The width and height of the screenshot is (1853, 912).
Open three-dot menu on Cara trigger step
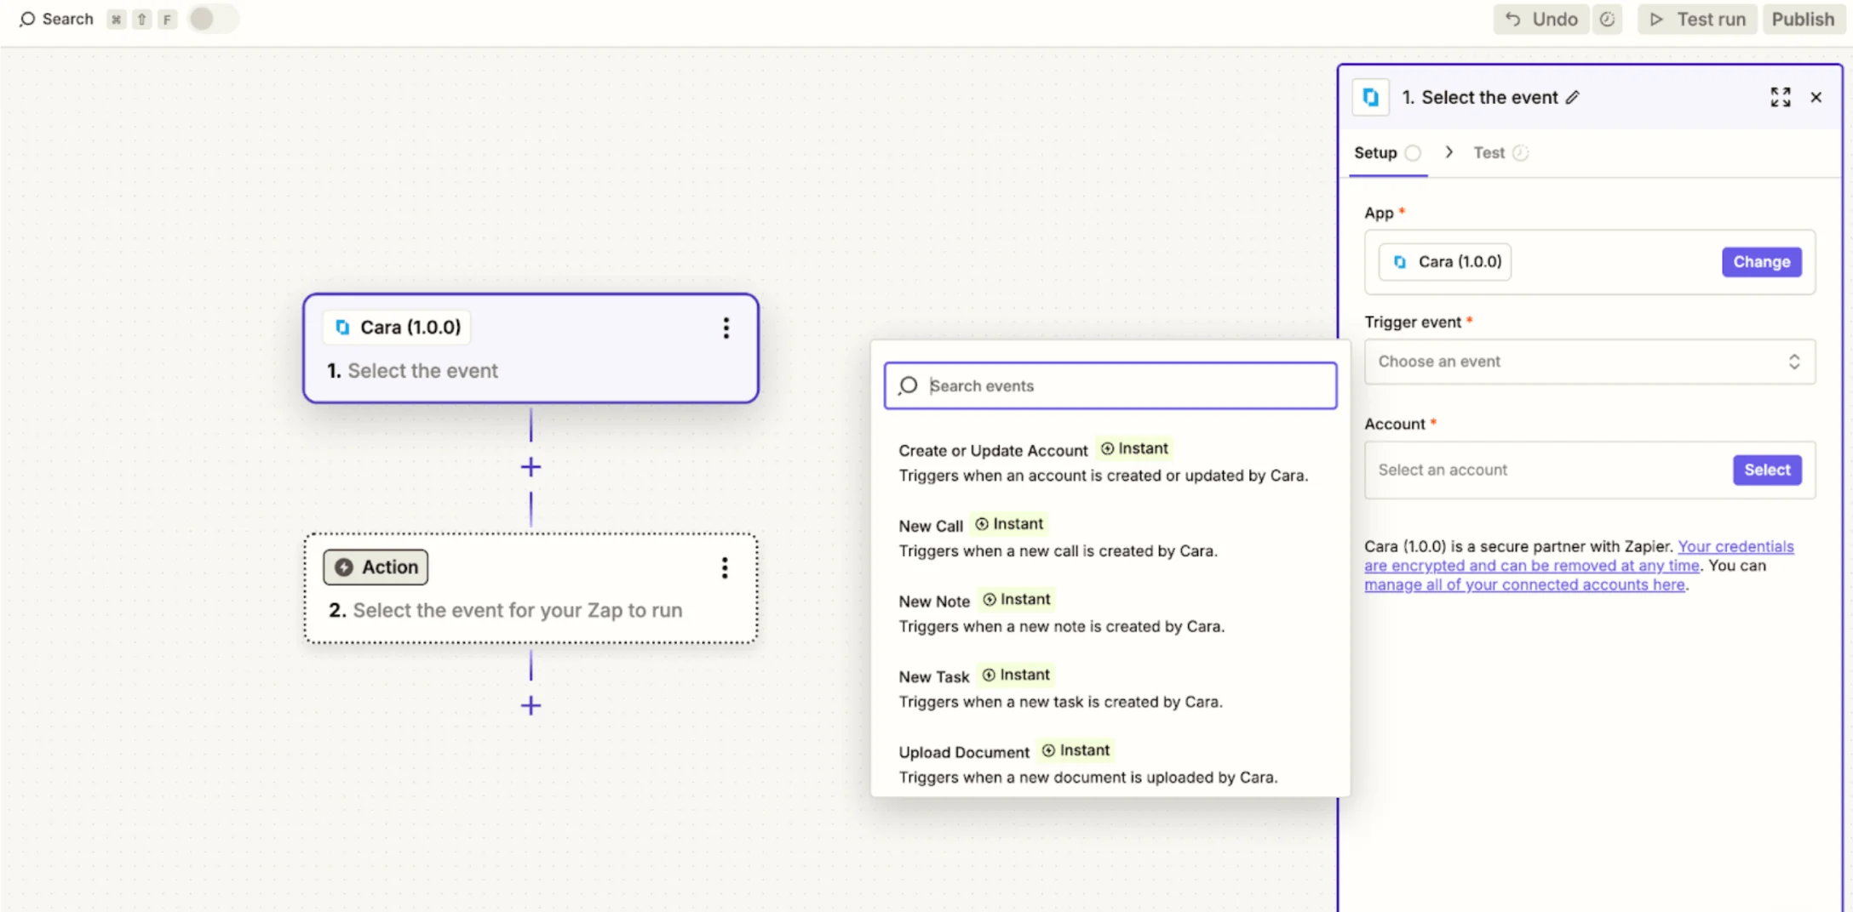[x=726, y=328]
